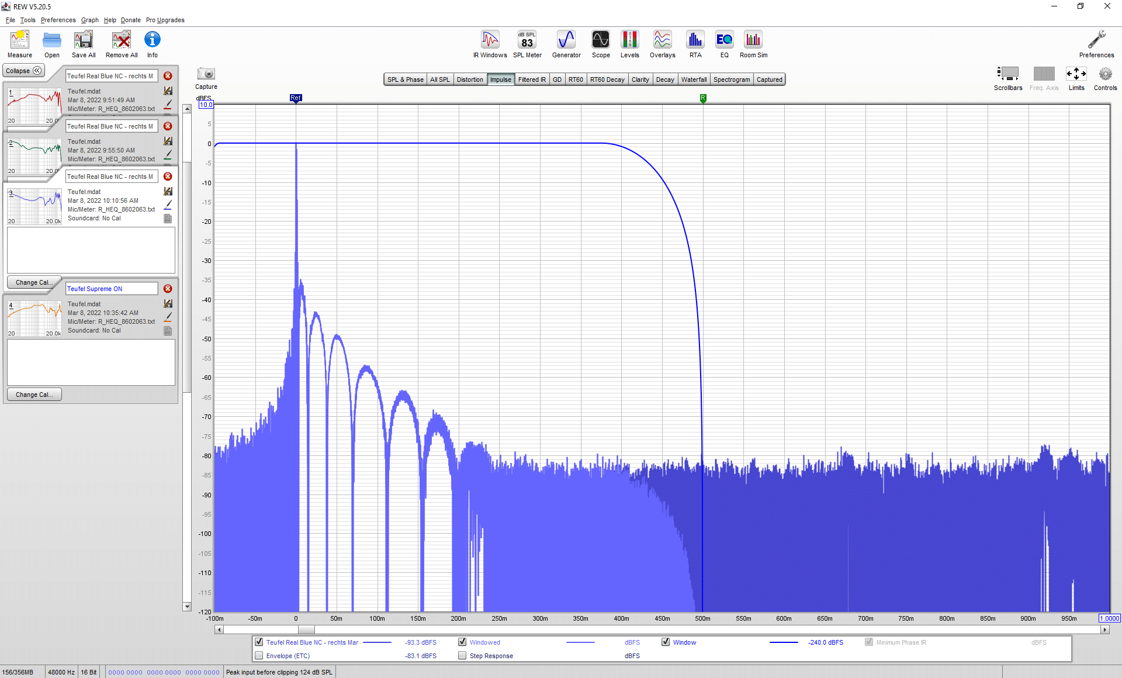This screenshot has width=1122, height=678.
Task: Click the 1.0000 time axis limit field
Action: pos(1109,618)
